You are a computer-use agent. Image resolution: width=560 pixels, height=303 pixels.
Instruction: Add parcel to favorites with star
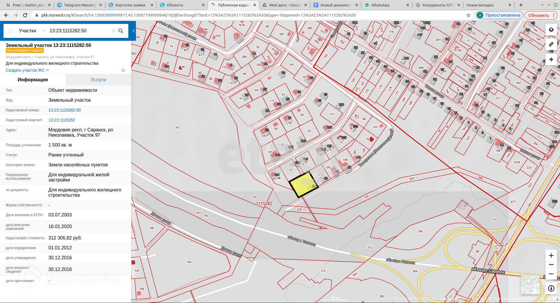[123, 70]
